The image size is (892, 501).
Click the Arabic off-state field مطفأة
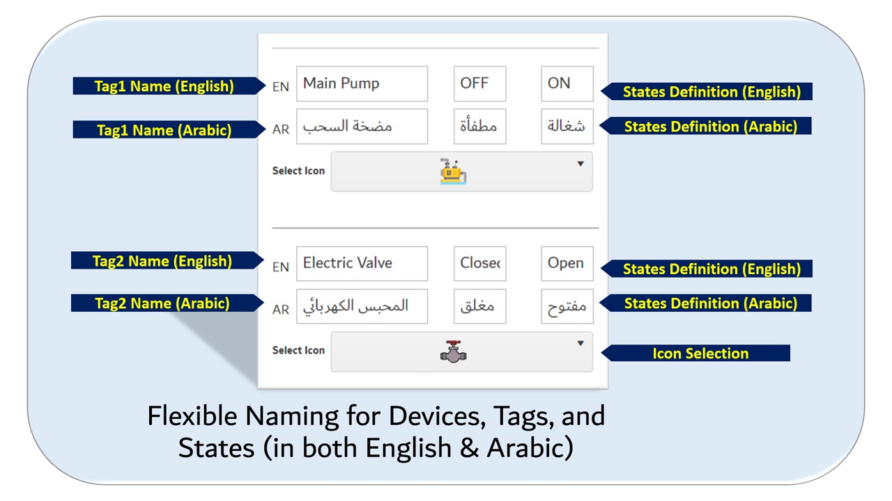(x=479, y=127)
